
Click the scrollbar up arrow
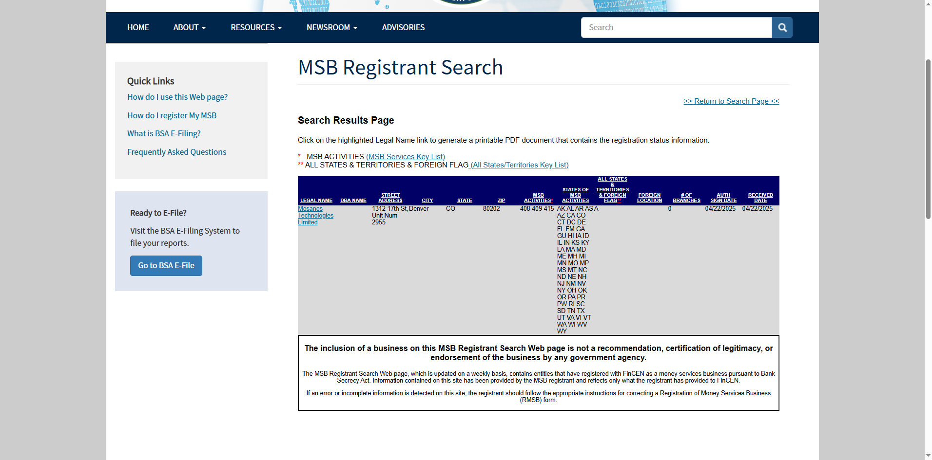pyautogui.click(x=928, y=4)
